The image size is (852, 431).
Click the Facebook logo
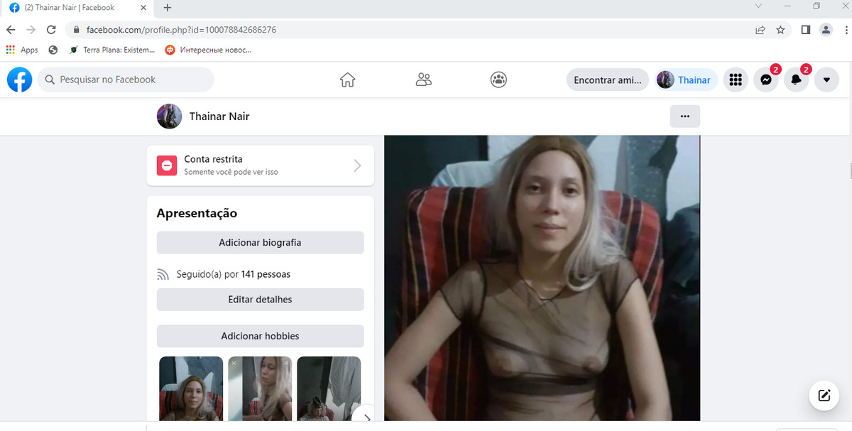(20, 80)
